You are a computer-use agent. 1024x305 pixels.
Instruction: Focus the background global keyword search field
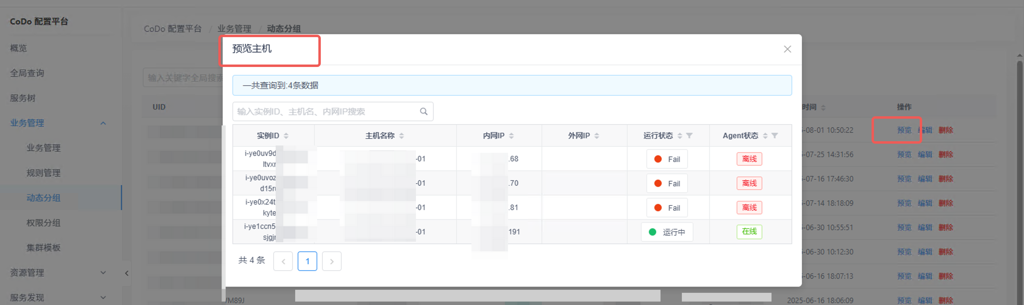tap(183, 78)
